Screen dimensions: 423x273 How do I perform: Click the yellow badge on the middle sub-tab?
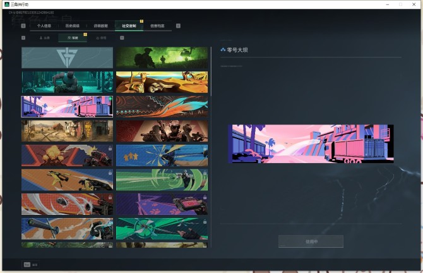coord(85,34)
